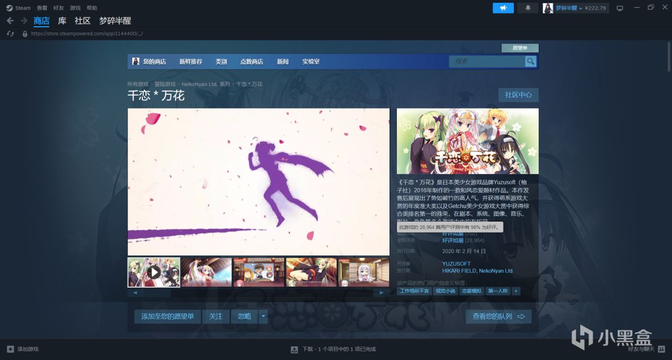The height and width of the screenshot is (360, 672).
Task: Open the 社区中心 button
Action: [518, 95]
